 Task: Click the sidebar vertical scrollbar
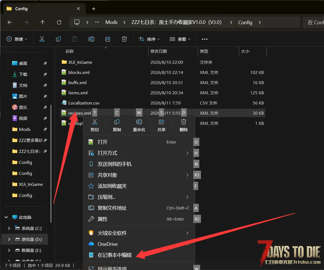[x=51, y=163]
